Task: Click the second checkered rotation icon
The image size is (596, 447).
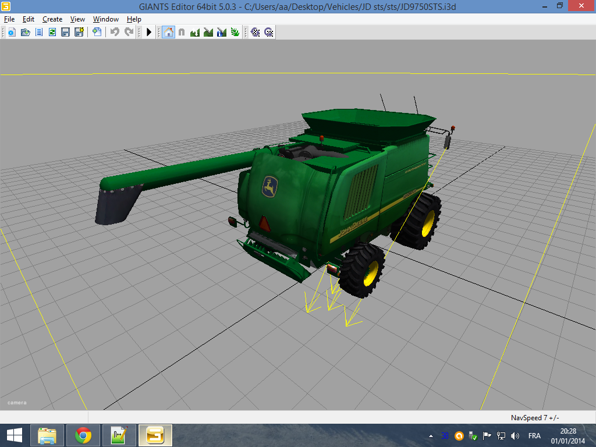Action: [x=269, y=33]
